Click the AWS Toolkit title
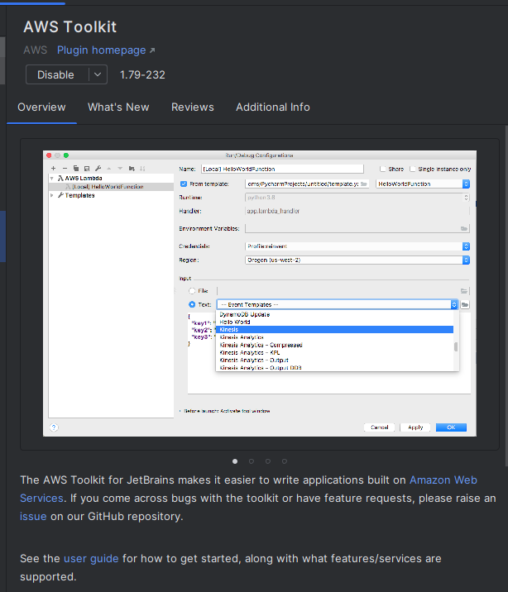508x592 pixels. [x=70, y=26]
